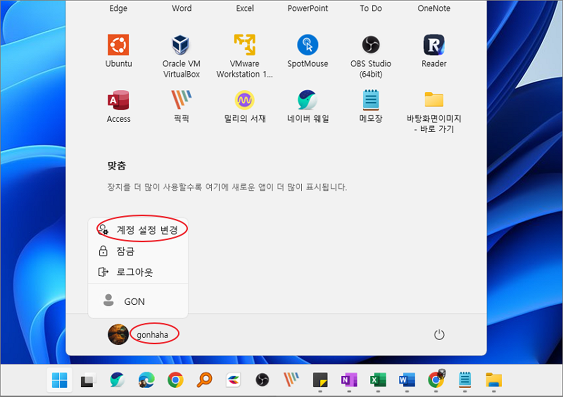Click the Windows Start button on taskbar

point(59,381)
